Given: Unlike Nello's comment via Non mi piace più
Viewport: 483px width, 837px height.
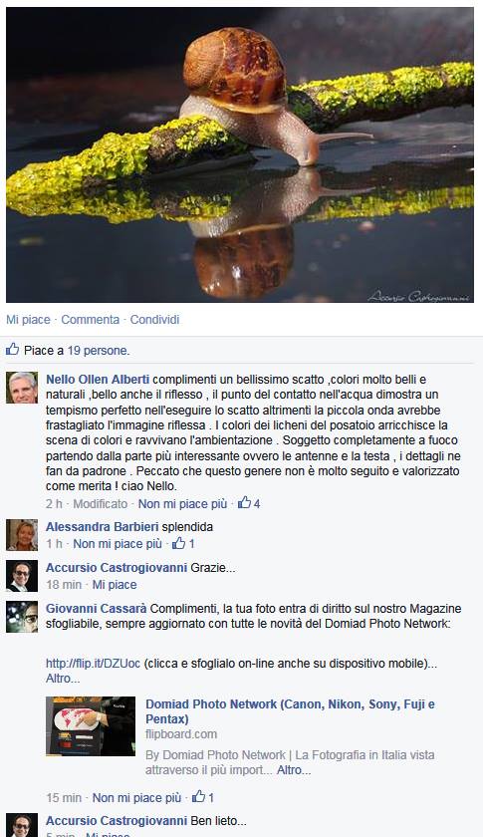Looking at the screenshot, I should pyautogui.click(x=182, y=503).
